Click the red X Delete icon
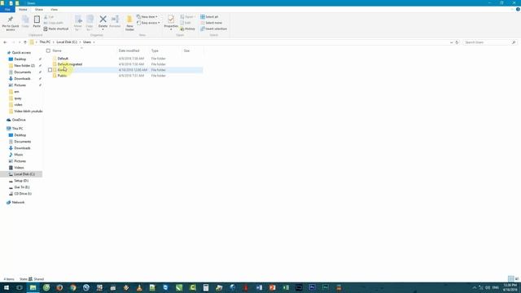Image resolution: width=521 pixels, height=293 pixels. tap(103, 20)
